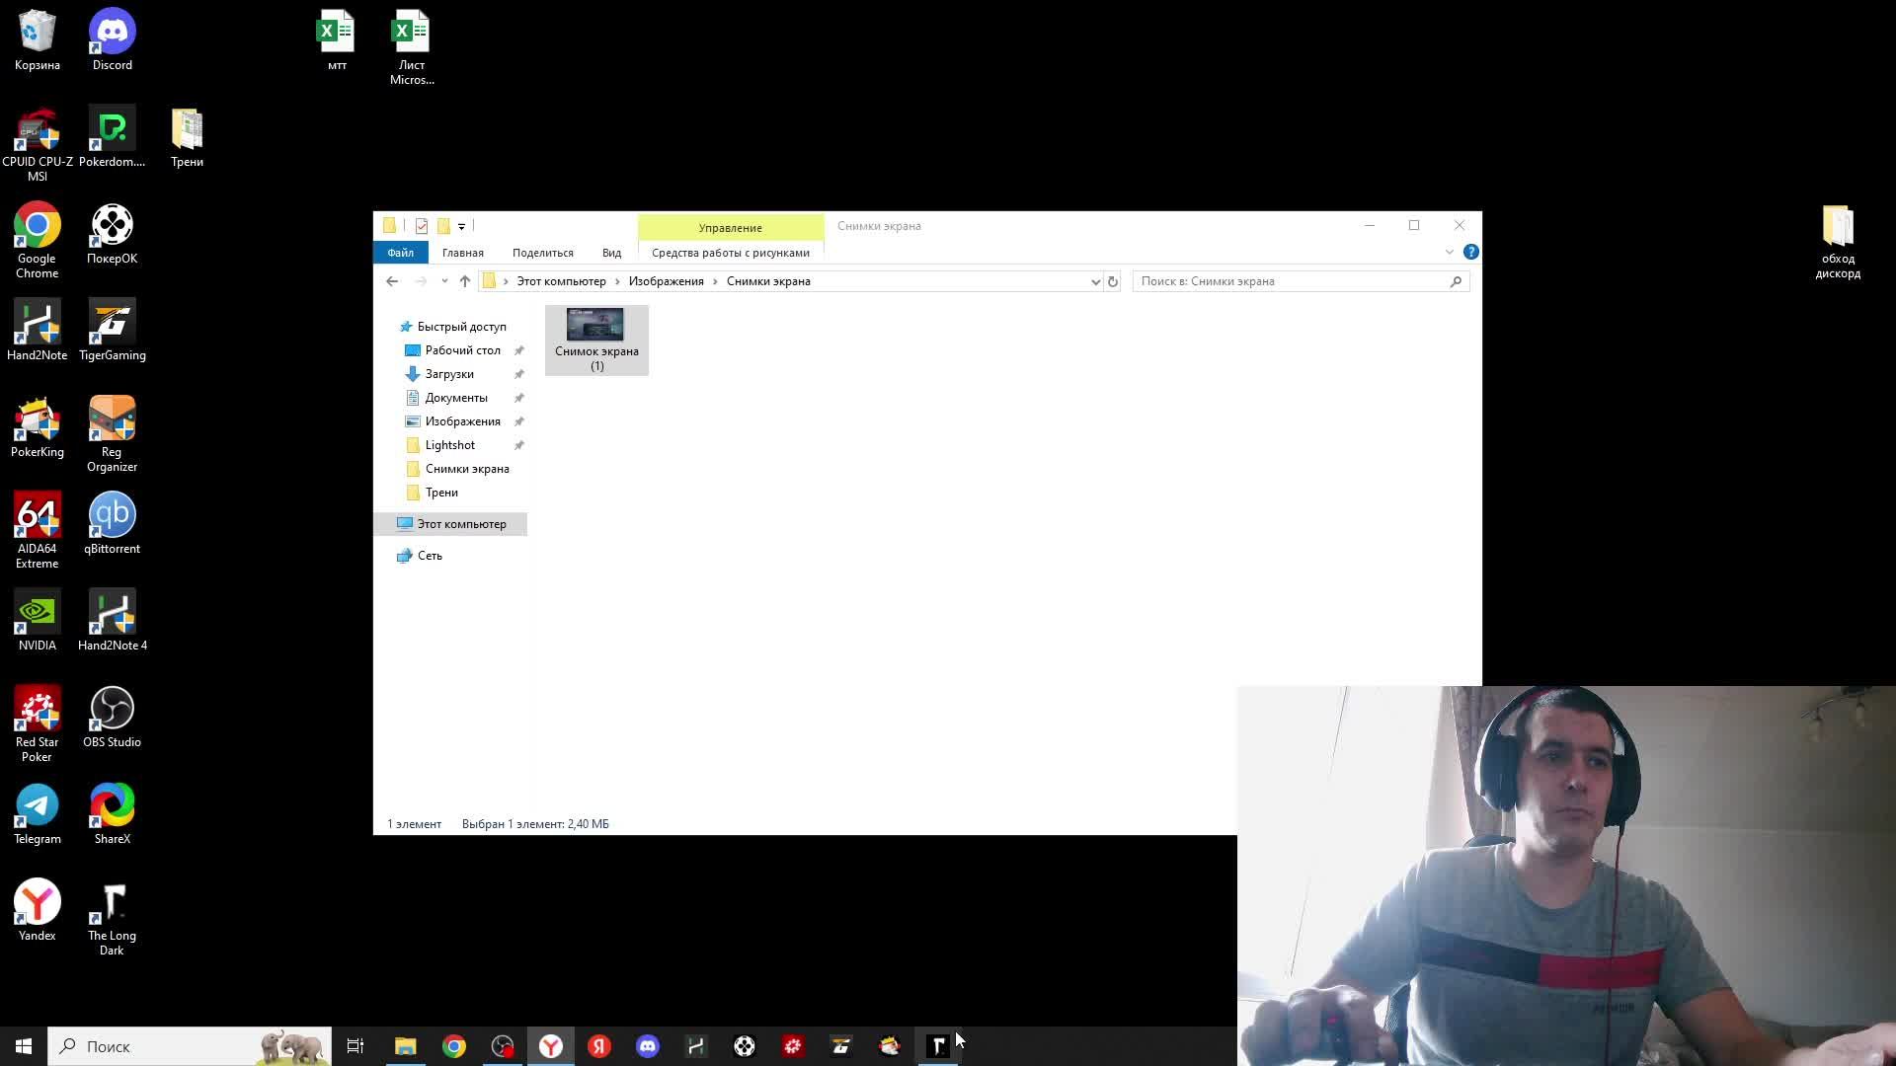Screen dimensions: 1896x1066
Task: Open the recent locations dropdown arrow
Action: point(444,281)
